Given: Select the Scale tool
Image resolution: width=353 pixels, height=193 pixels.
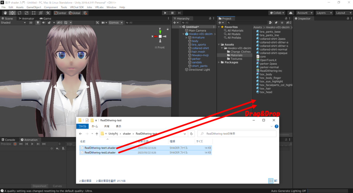Looking at the screenshot, I should 27,13.
